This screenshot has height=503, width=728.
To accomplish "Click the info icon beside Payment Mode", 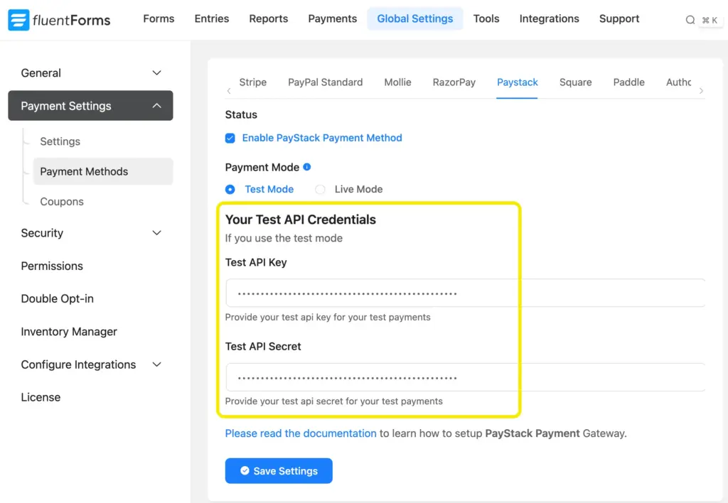I will coord(307,167).
